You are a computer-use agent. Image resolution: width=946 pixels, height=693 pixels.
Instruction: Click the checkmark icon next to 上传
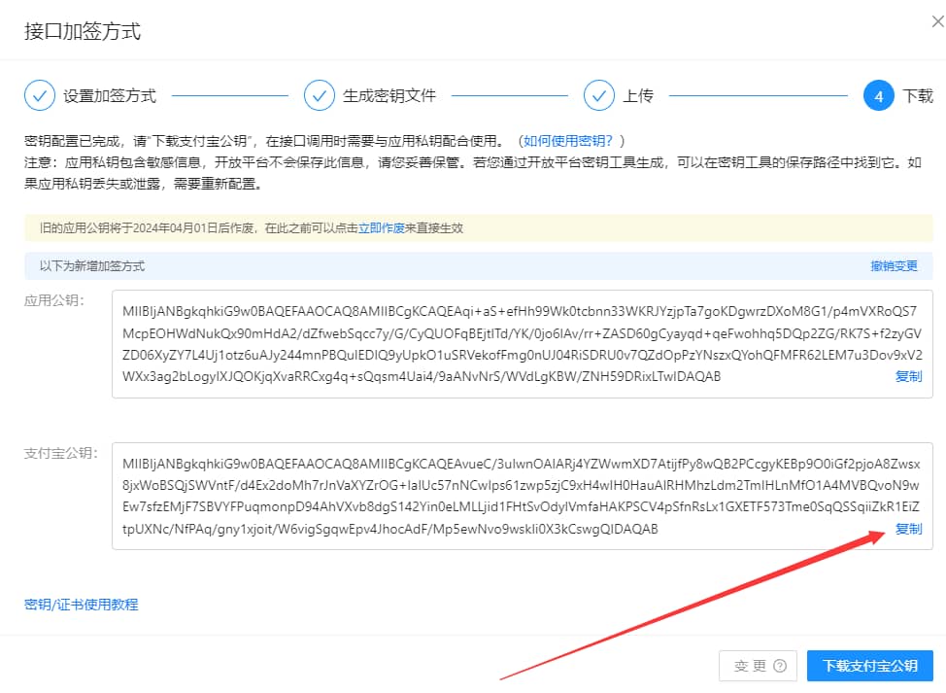pos(596,96)
